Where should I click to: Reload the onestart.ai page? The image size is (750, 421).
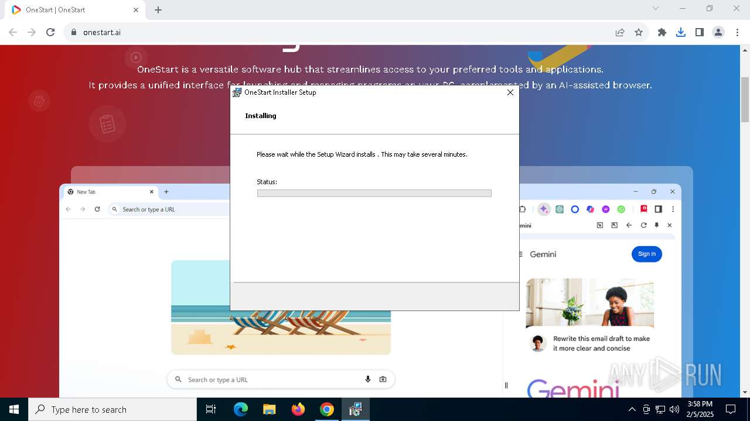point(50,32)
